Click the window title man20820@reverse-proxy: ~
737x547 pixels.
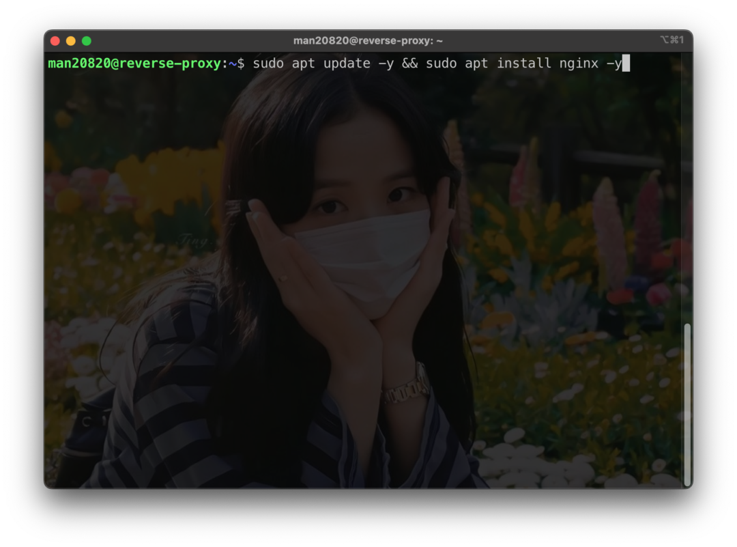point(368,41)
